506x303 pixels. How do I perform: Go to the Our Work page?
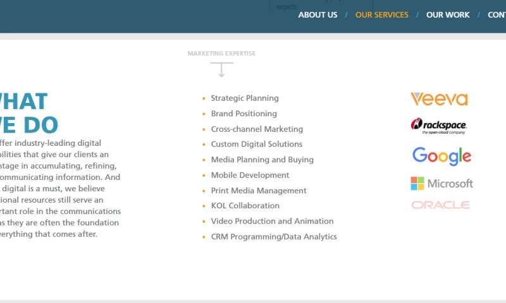pos(448,15)
